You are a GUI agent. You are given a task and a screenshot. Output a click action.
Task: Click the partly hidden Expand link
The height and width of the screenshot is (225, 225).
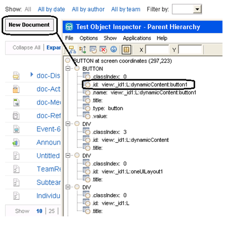(x=53, y=48)
